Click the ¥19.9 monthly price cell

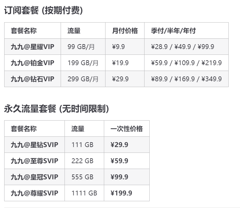[120, 63]
